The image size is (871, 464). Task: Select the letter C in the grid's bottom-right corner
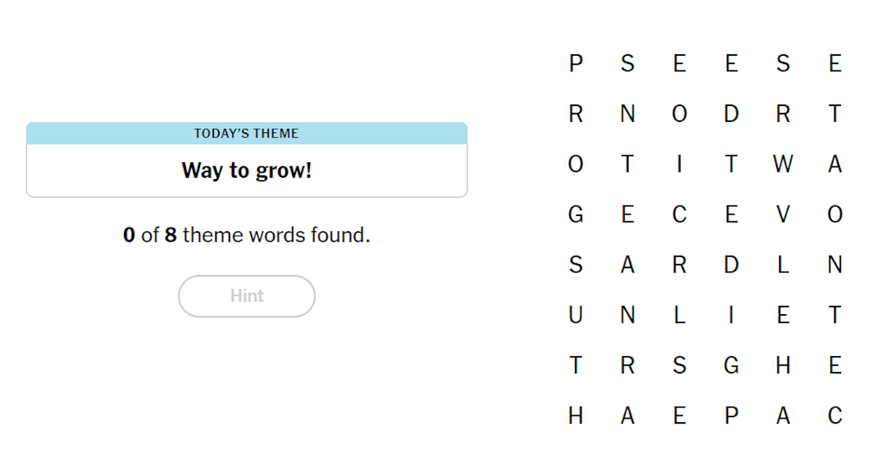pyautogui.click(x=835, y=415)
